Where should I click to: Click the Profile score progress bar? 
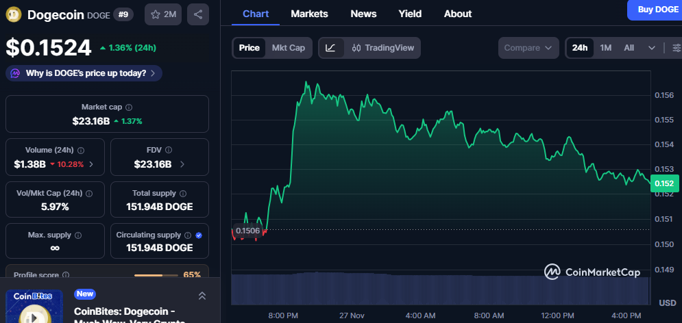[x=157, y=275]
